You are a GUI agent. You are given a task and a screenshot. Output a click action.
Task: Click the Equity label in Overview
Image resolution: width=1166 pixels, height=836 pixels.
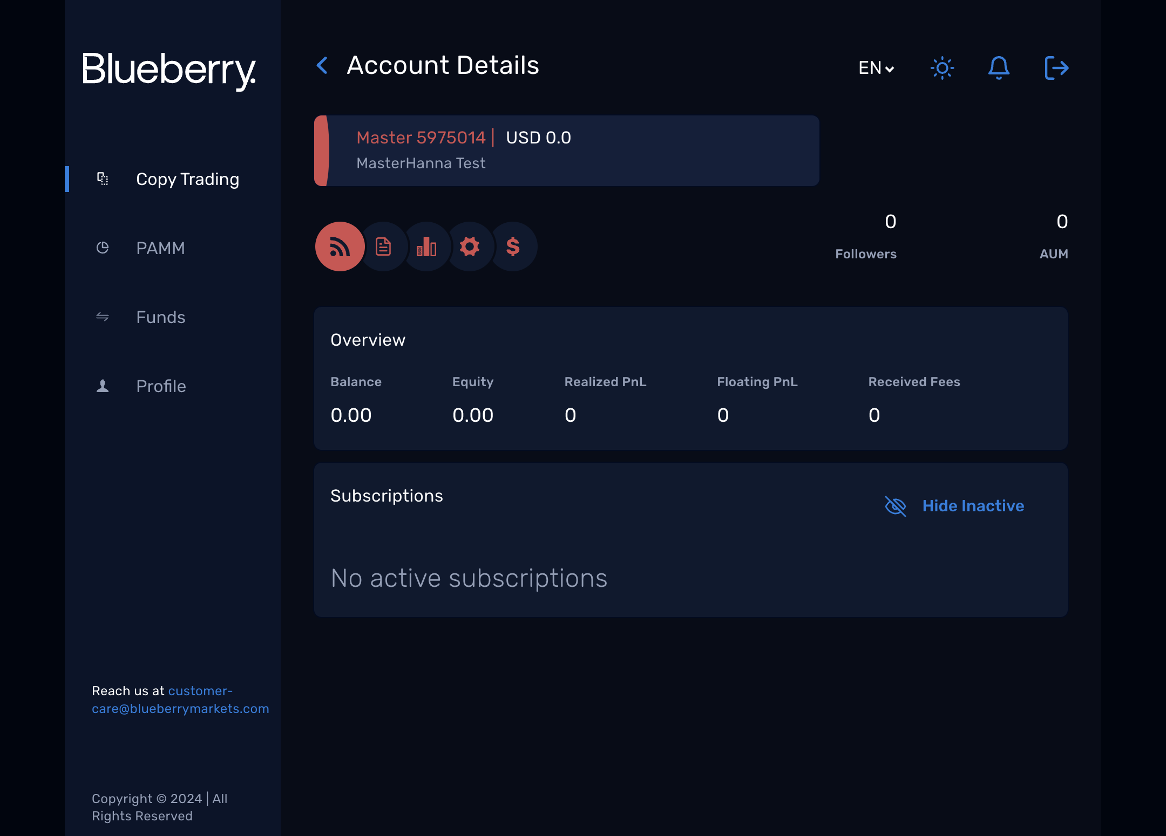click(473, 382)
